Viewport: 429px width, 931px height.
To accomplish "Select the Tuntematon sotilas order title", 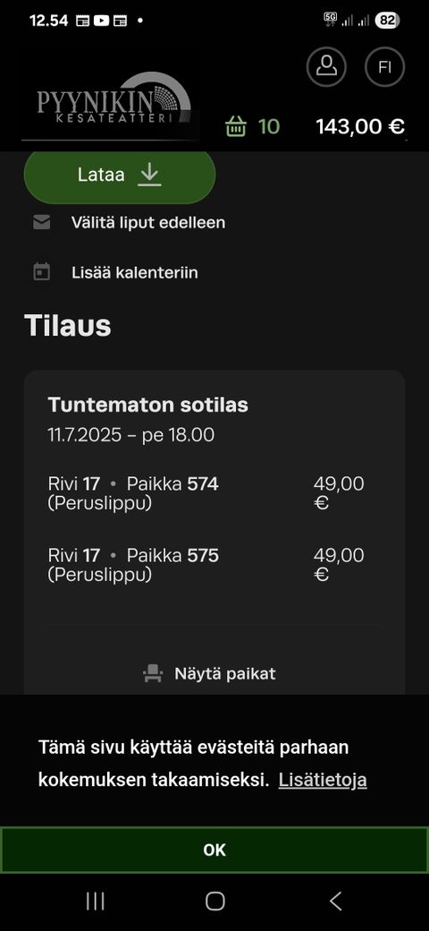I will point(148,405).
